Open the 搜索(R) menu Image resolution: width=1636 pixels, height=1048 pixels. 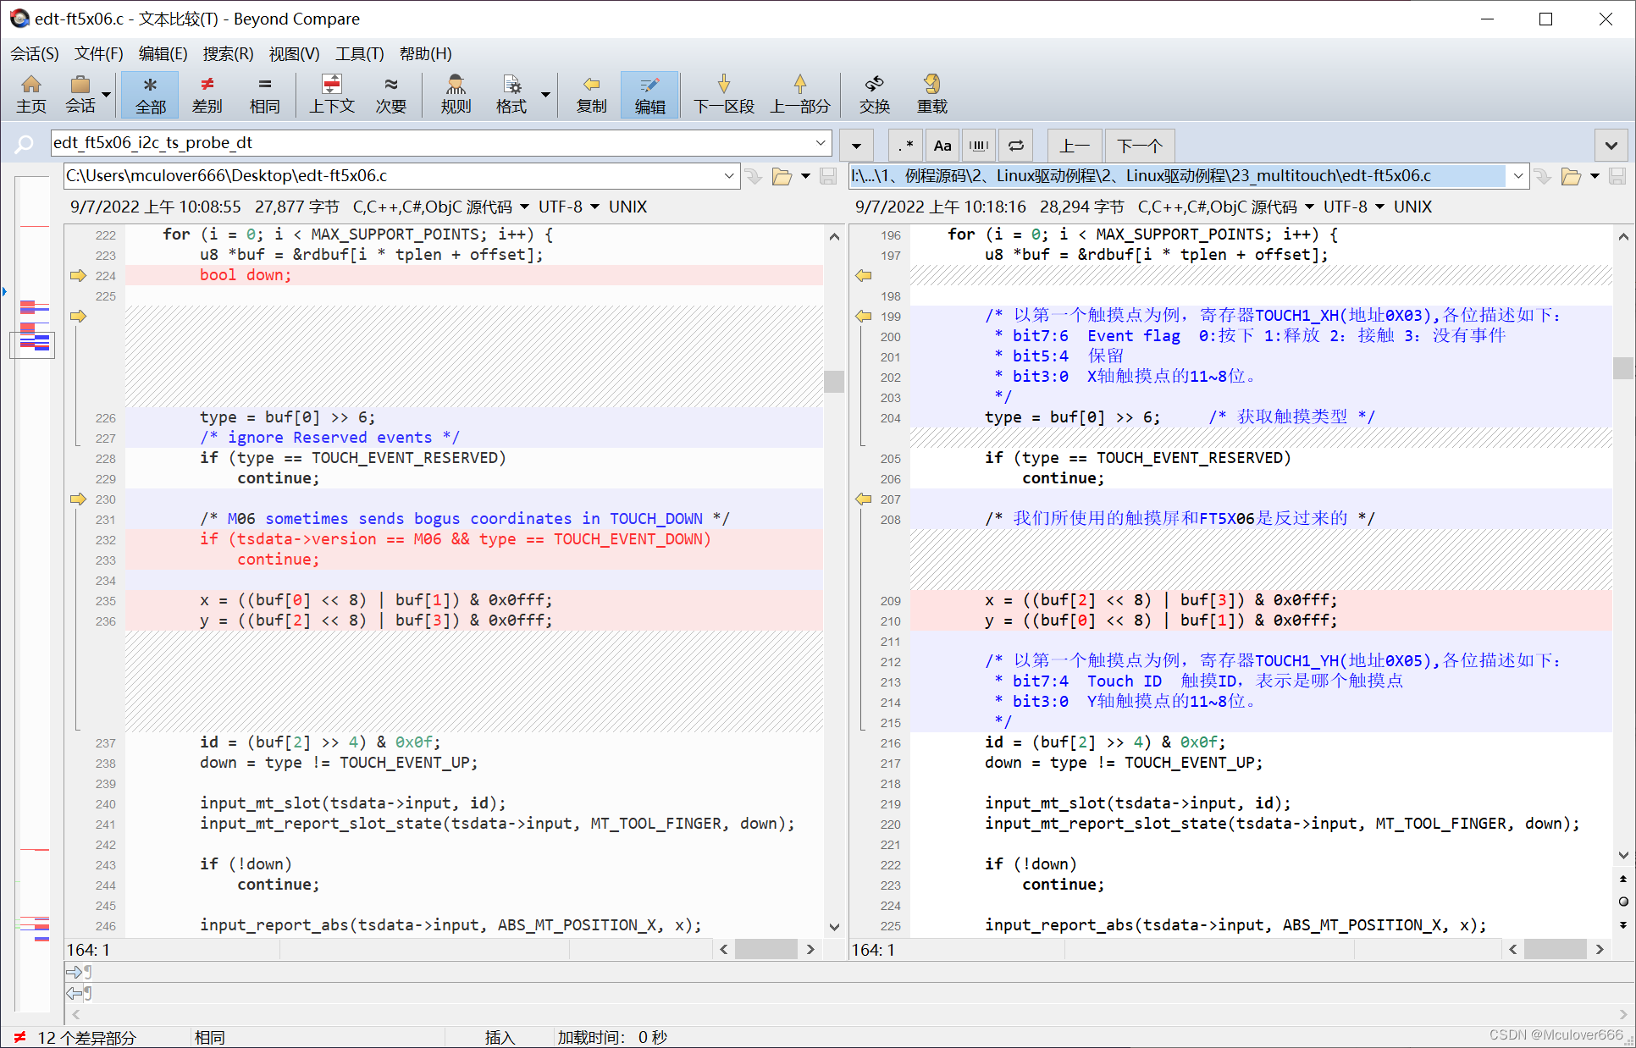pyautogui.click(x=228, y=54)
